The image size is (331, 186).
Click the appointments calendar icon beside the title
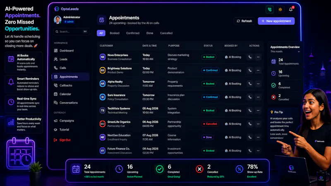click(x=102, y=20)
